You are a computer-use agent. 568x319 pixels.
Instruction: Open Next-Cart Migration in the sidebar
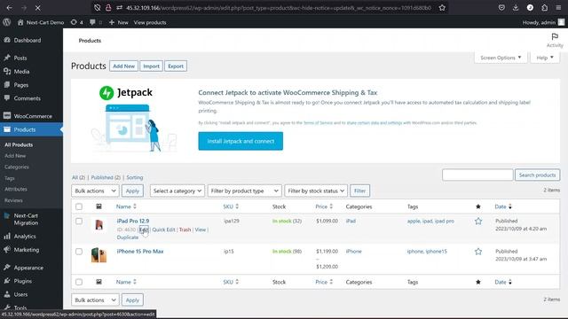point(26,219)
